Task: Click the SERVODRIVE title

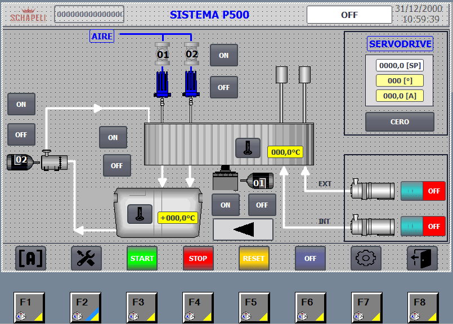Action: [x=400, y=44]
